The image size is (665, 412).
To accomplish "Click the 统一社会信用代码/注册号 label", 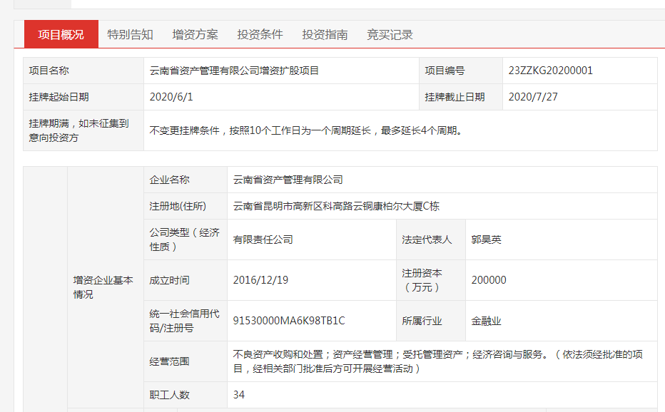I will pos(185,321).
